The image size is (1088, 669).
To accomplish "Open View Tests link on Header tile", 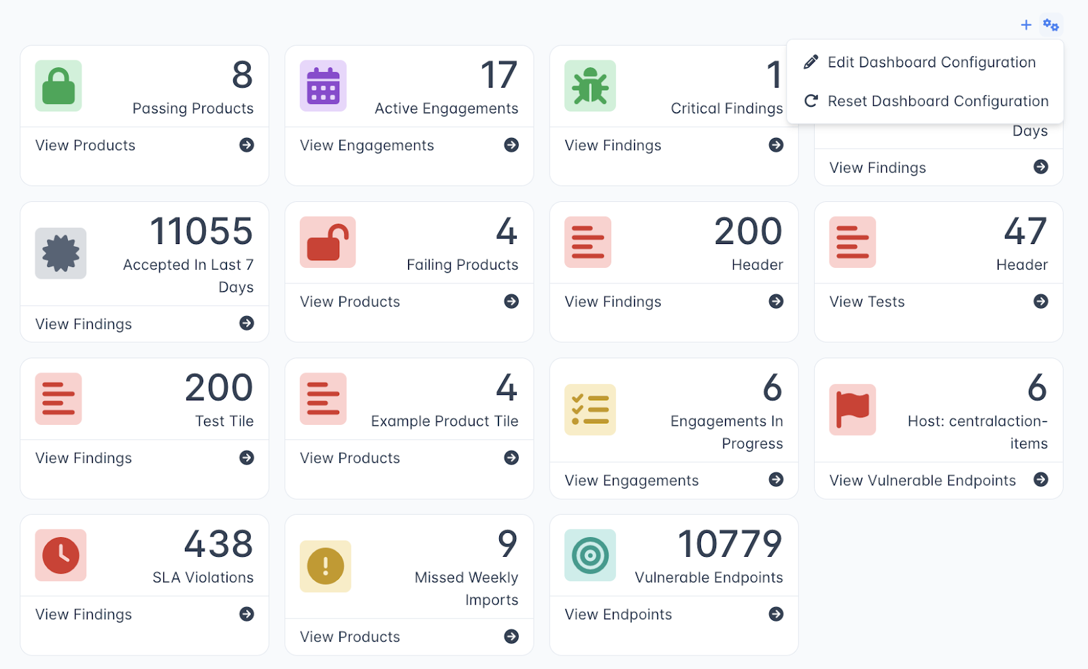I will (x=867, y=302).
